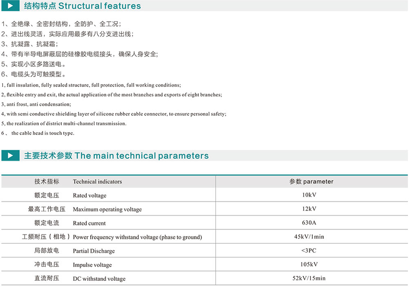
Task: Select the 10kV rated voltage value
Action: click(309, 195)
